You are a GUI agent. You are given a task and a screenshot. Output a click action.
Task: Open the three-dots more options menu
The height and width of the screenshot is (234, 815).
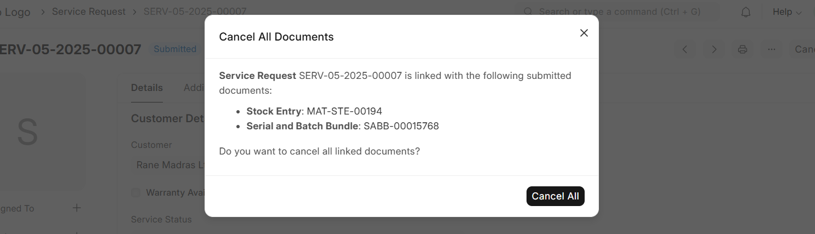[x=772, y=49]
